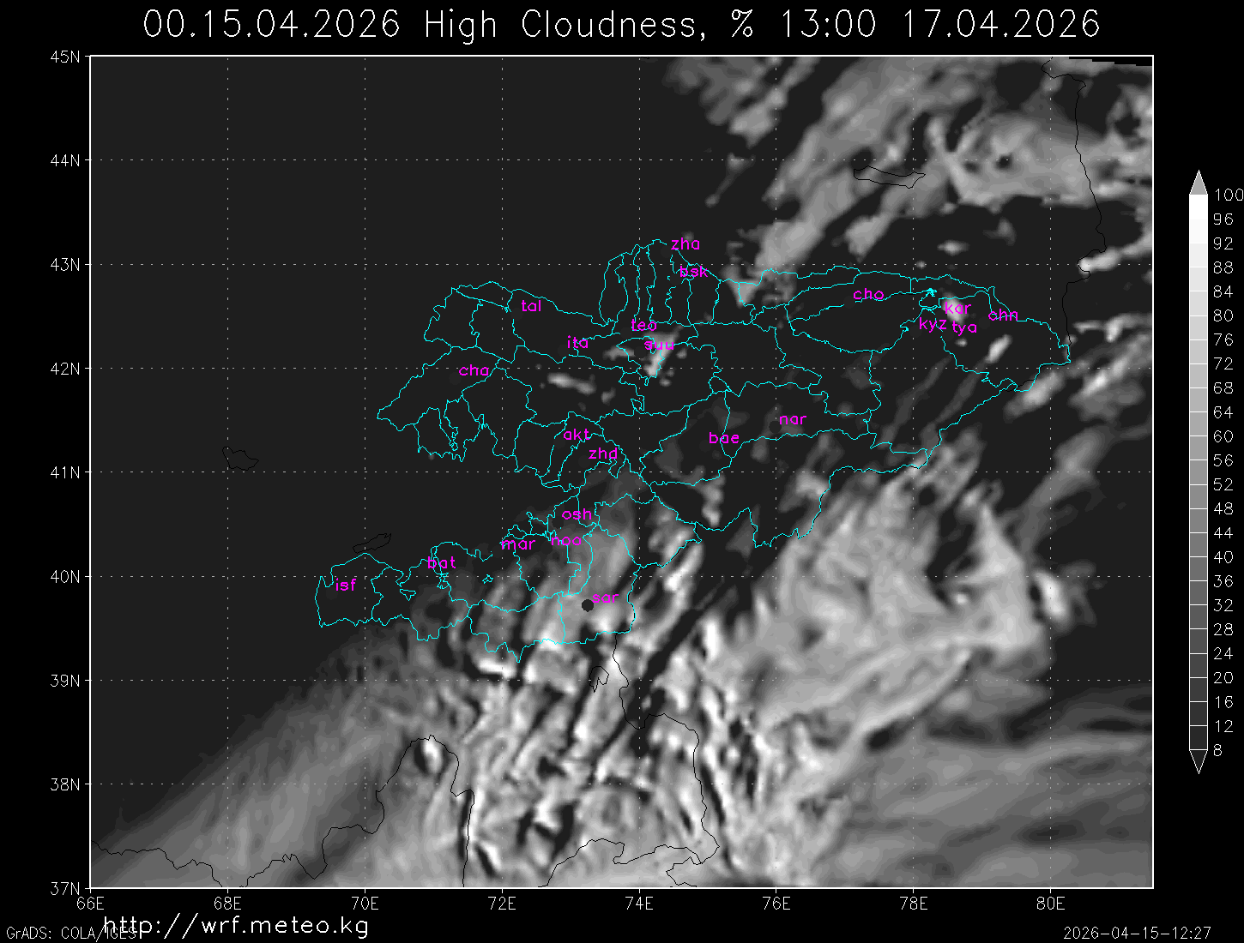The height and width of the screenshot is (943, 1244).
Task: Click the downward arrow below the color scale
Action: 1198,761
